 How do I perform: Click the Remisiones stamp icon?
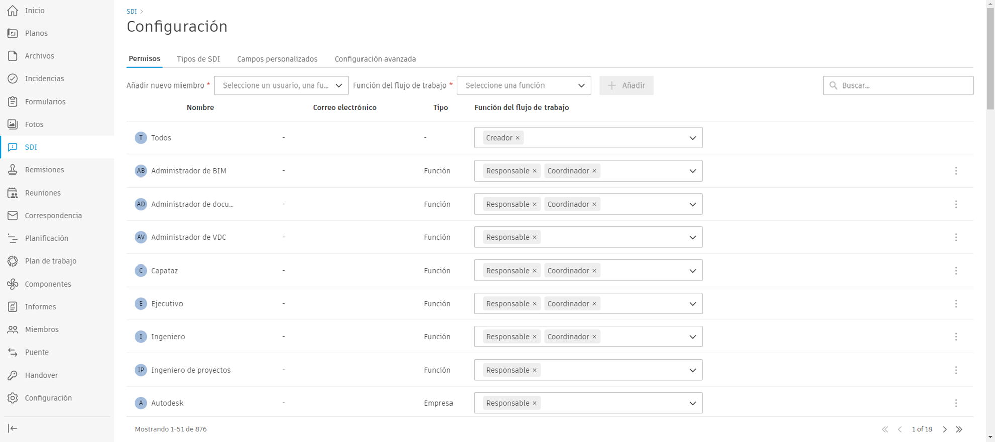pyautogui.click(x=13, y=170)
